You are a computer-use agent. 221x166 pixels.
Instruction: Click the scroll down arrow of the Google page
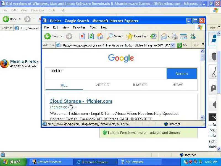[202, 117]
